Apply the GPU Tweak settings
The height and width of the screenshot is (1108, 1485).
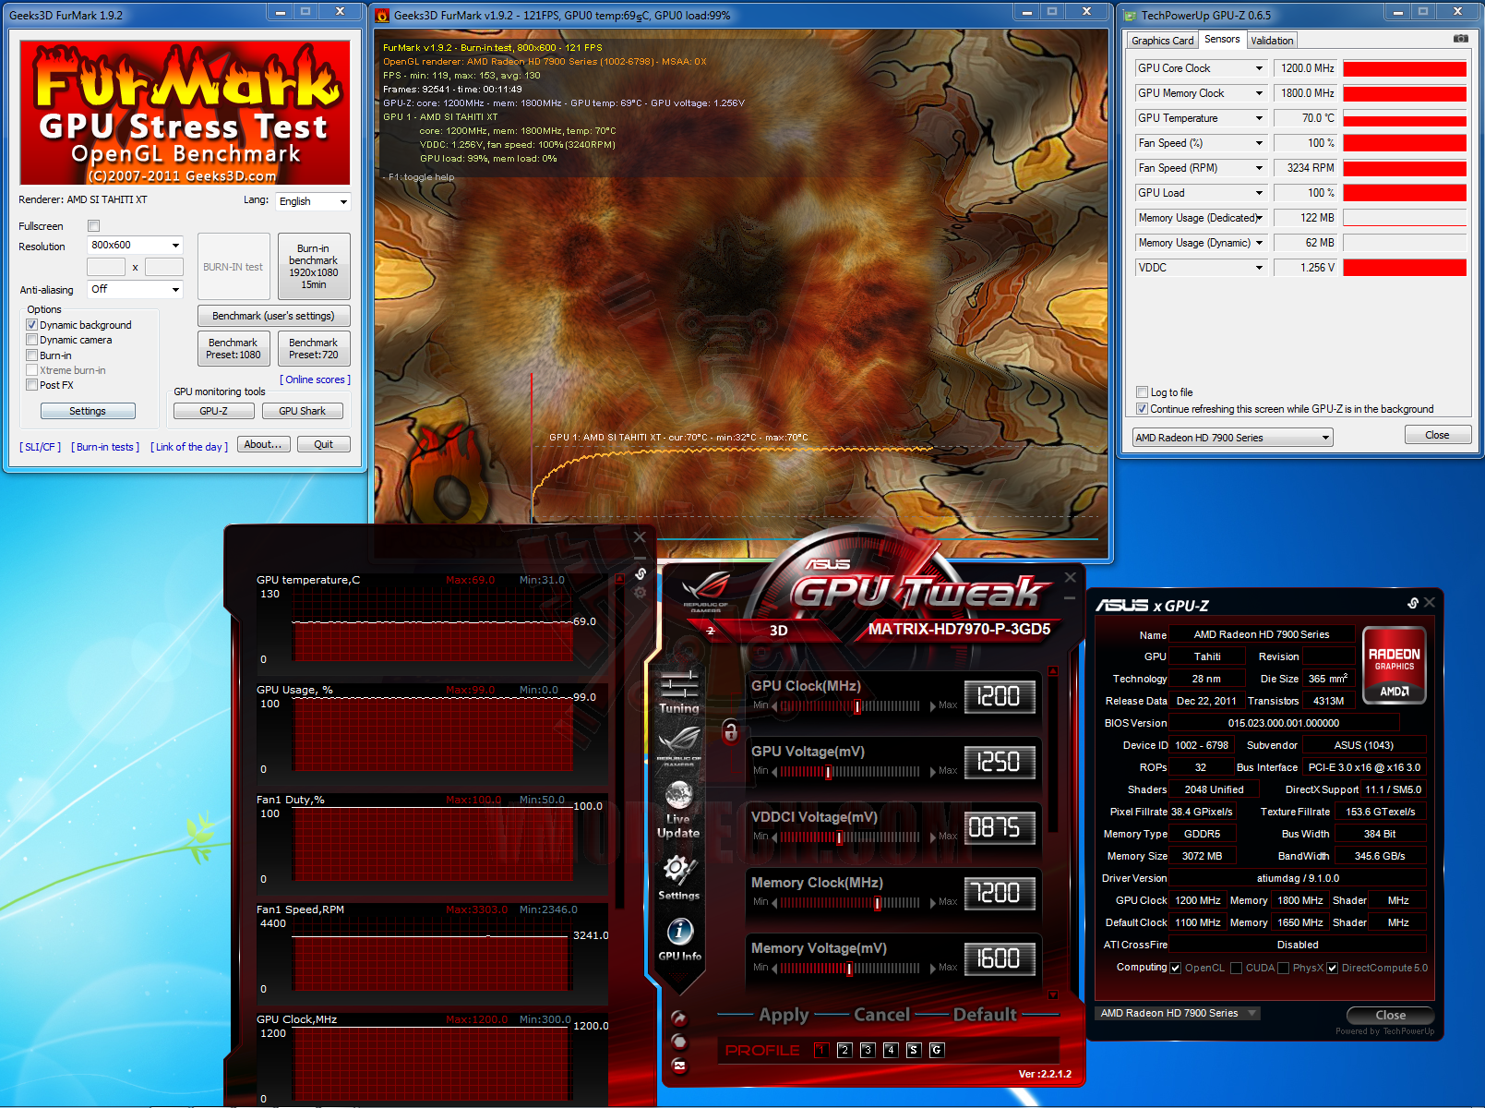pos(784,1014)
